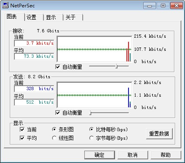
Task: Uncheck the 当前 display checkbox
Action: pos(22,129)
